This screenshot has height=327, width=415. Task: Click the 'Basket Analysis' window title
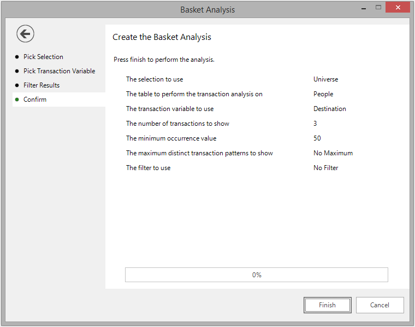(x=207, y=10)
